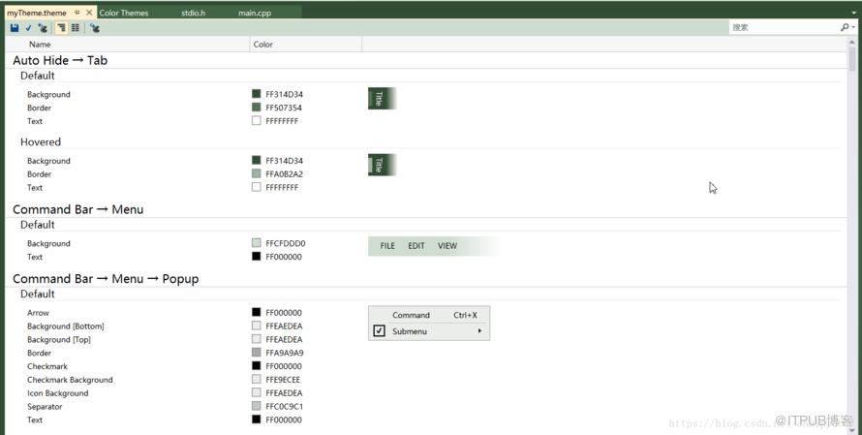The width and height of the screenshot is (862, 435).
Task: Click the Title tab preview in Hovered section
Action: pos(382,165)
